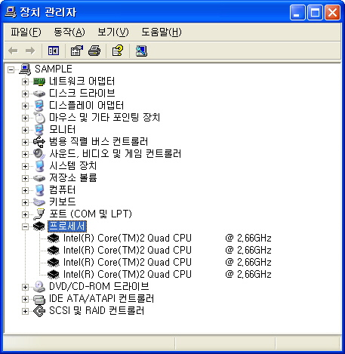The width and height of the screenshot is (345, 354).
Task: Select the SAMPLE computer root node
Action: [54, 69]
